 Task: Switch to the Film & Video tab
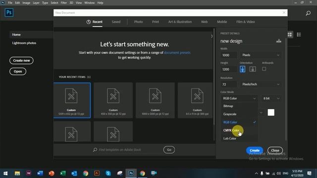[x=246, y=22]
